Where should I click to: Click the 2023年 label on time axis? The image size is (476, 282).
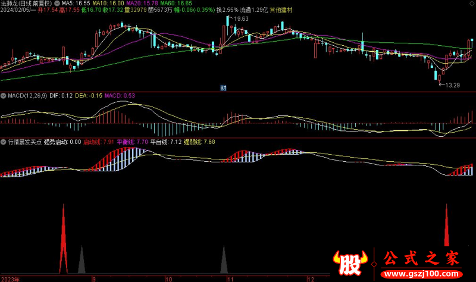(10, 279)
